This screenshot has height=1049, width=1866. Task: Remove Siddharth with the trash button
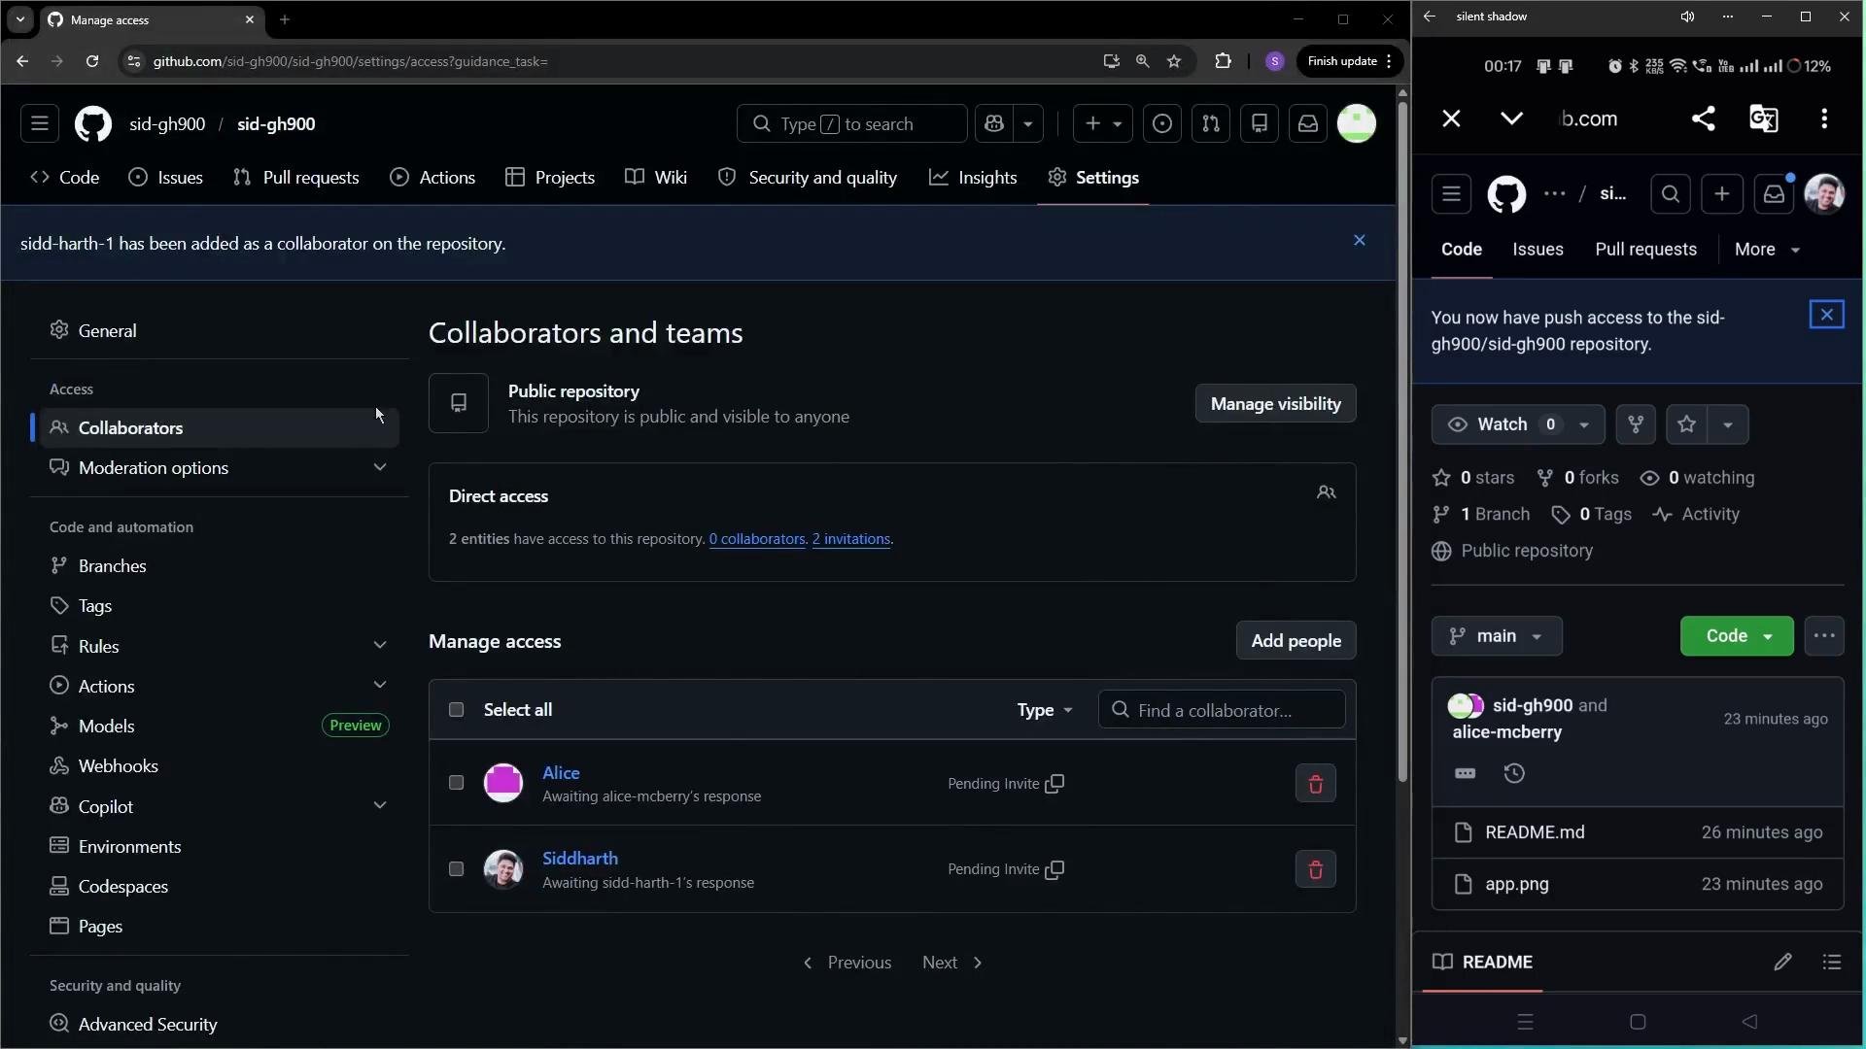click(x=1316, y=869)
